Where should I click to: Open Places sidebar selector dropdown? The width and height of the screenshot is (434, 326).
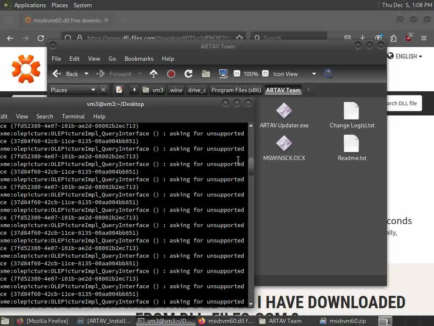(73, 90)
